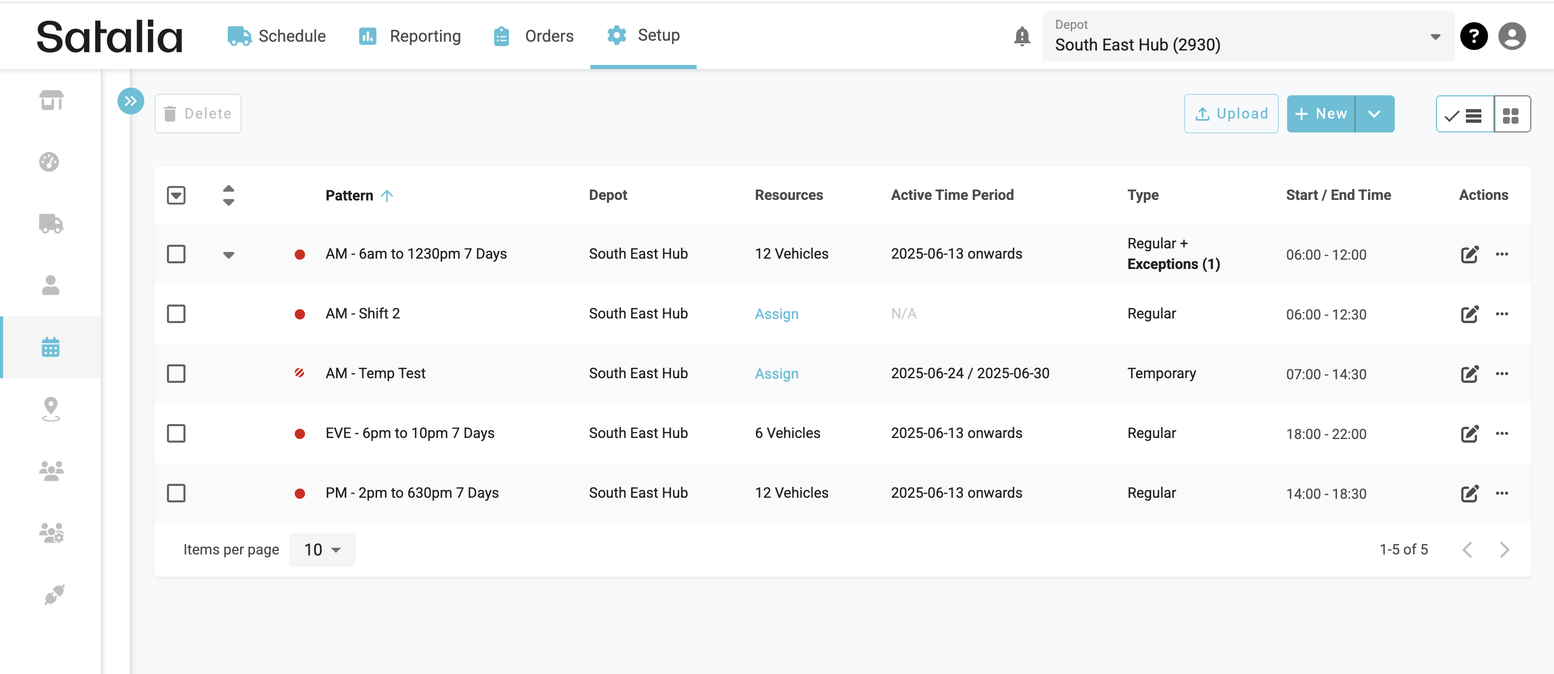Check the AM - Temp Test row checkbox
Image resolution: width=1554 pixels, height=674 pixels.
point(176,374)
